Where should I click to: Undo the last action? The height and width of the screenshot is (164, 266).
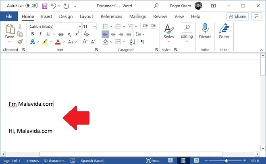(x=54, y=6)
